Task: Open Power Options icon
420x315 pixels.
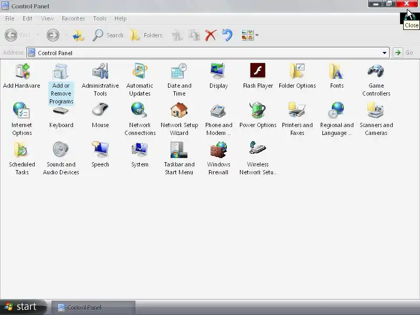Action: [258, 115]
